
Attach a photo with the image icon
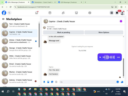(x=48, y=82)
